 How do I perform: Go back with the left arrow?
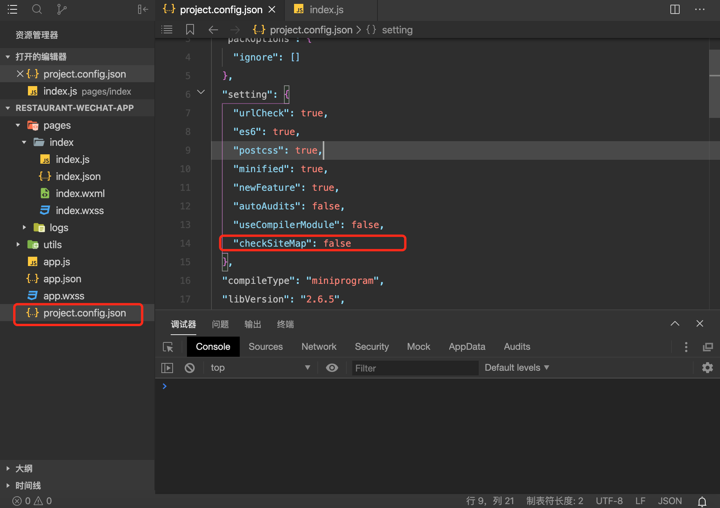tap(213, 30)
